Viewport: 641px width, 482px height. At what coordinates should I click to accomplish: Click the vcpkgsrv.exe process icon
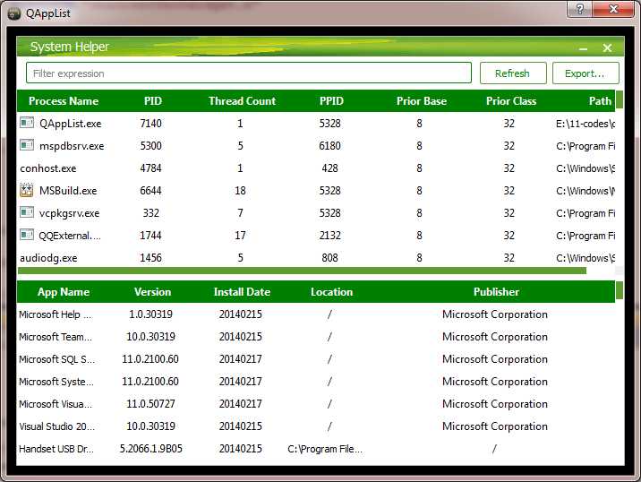click(27, 212)
